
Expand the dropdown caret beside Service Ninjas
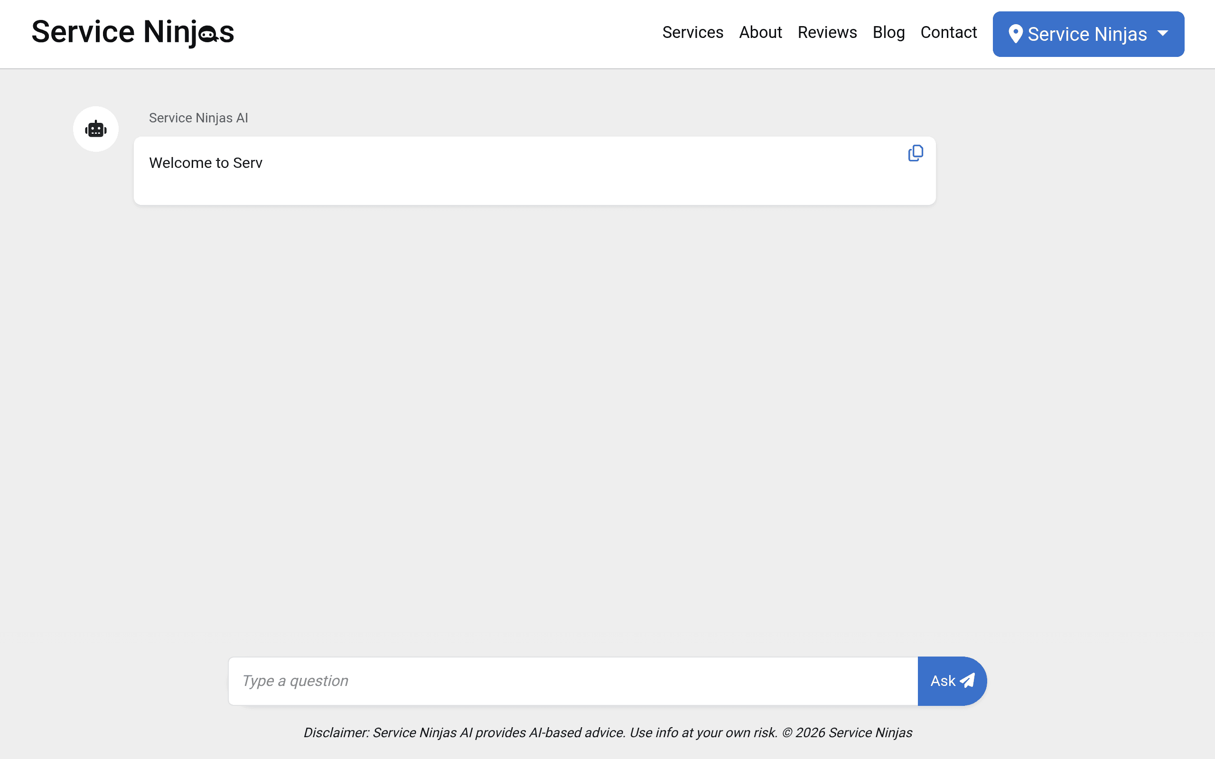pos(1163,34)
